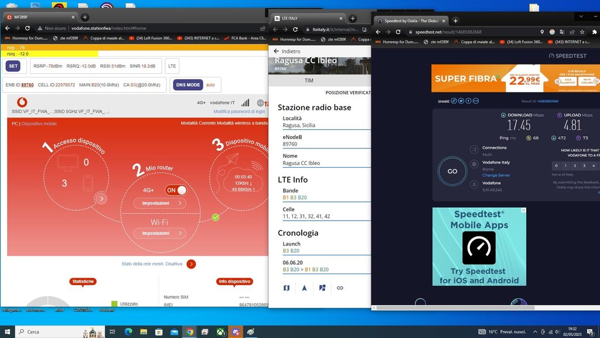Start a new test with GO button
Viewport: 600px width, 338px height.
(x=452, y=171)
